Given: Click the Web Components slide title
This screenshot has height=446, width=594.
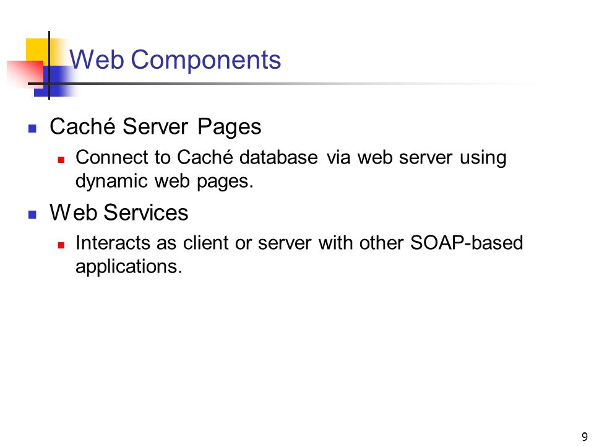Looking at the screenshot, I should (x=175, y=59).
